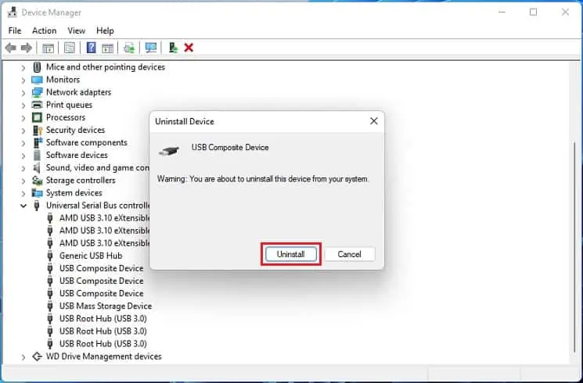Click Cancel in Uninstall Device dialog
583x383 pixels.
pos(349,254)
